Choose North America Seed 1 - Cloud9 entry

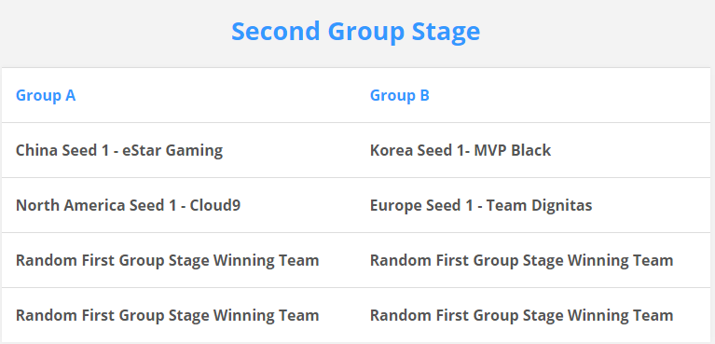pos(128,205)
